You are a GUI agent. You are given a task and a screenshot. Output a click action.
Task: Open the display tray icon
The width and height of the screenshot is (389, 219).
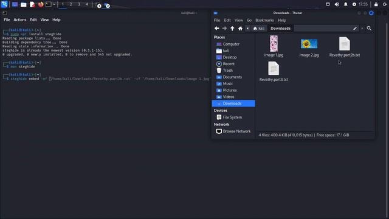[x=328, y=4]
